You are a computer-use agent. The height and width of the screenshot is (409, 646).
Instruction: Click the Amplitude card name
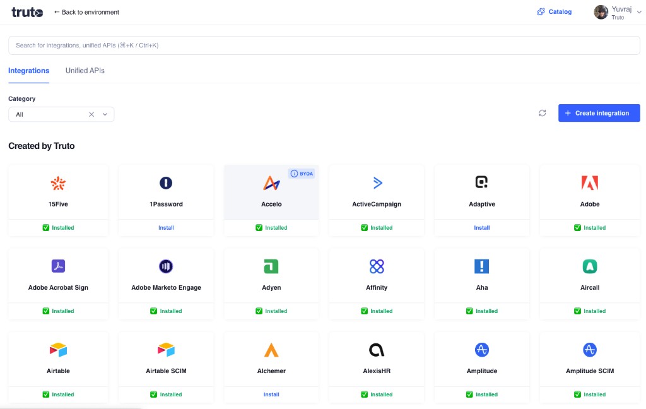pos(481,371)
